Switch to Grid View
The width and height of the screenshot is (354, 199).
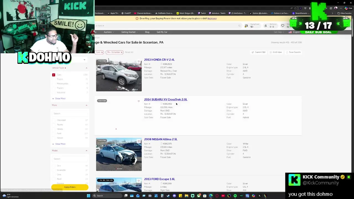tap(275, 52)
